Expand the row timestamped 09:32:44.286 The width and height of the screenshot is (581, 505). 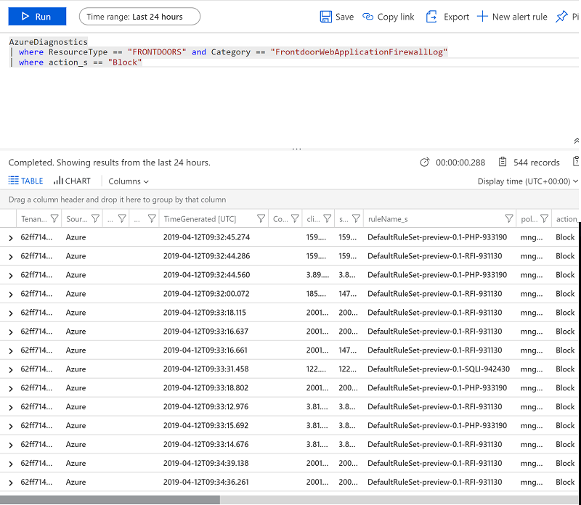(11, 257)
